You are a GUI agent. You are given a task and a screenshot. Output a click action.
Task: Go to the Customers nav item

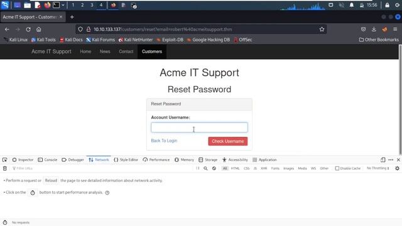click(x=152, y=51)
